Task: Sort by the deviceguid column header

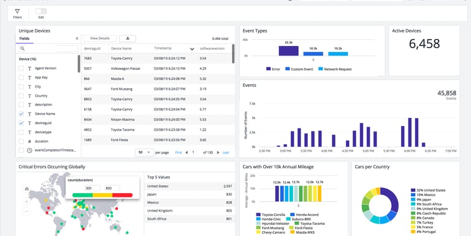Action: click(x=92, y=48)
